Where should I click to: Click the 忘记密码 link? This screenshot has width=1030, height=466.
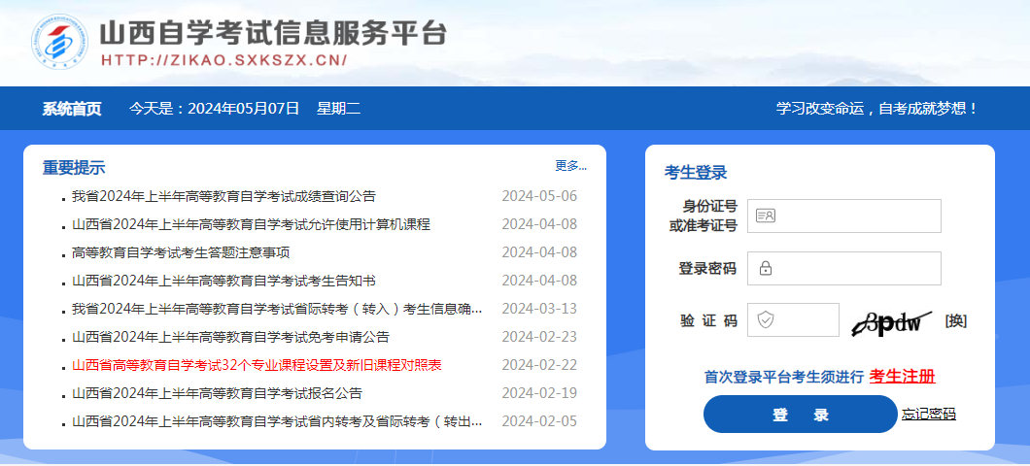tap(928, 414)
